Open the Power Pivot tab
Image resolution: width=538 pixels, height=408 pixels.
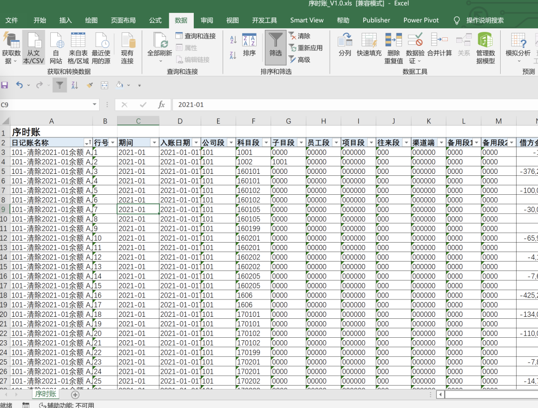click(421, 20)
